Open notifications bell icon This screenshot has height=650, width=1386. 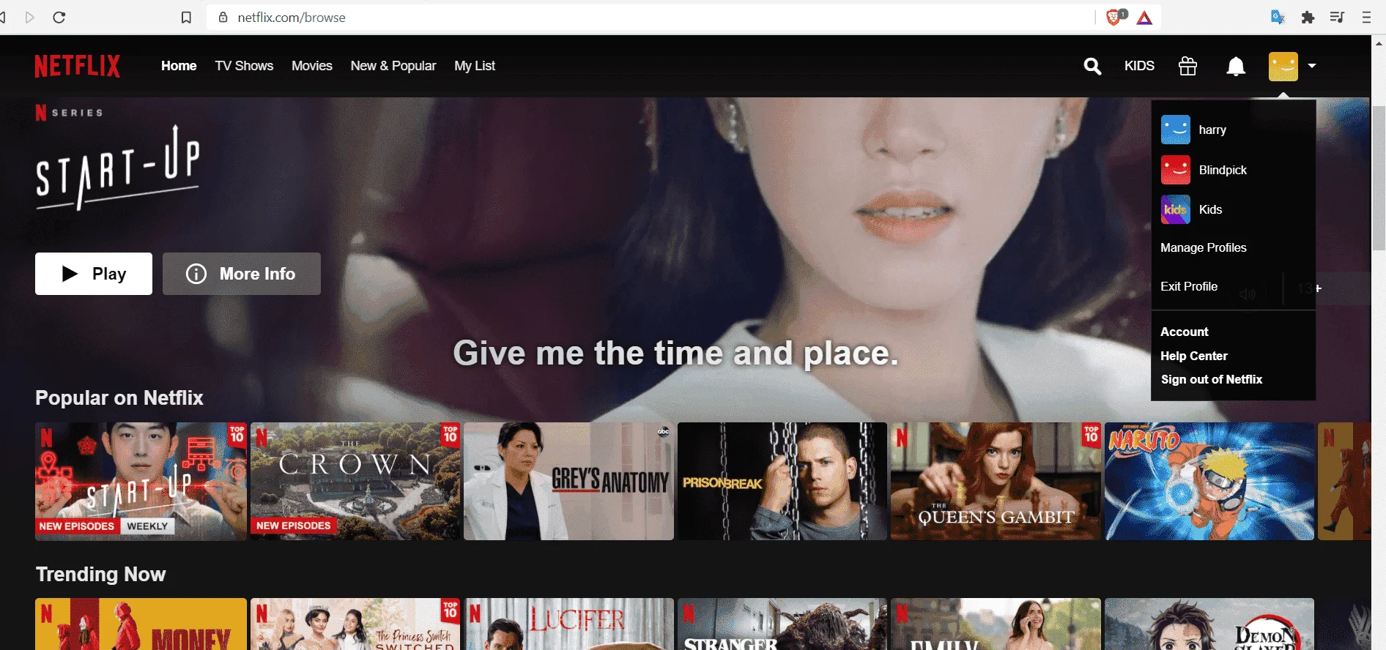tap(1236, 67)
